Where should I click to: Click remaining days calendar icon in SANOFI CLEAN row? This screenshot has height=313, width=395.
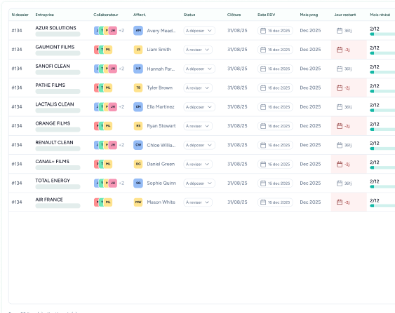click(x=340, y=69)
